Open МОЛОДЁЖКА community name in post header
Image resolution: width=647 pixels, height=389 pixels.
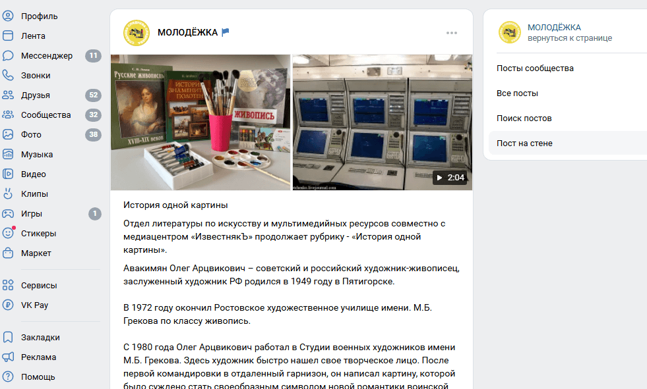187,32
